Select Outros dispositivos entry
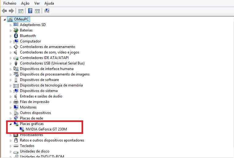The height and width of the screenshot is (158, 234). pos(35,113)
